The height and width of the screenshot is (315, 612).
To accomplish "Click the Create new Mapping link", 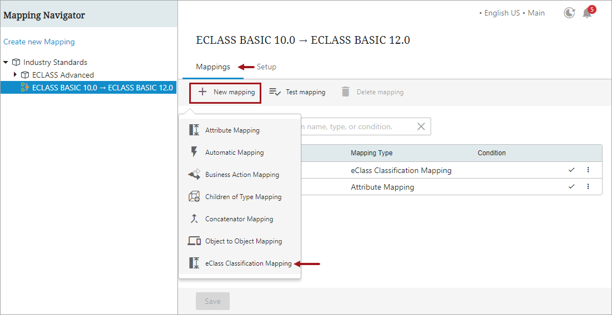I will (x=39, y=42).
